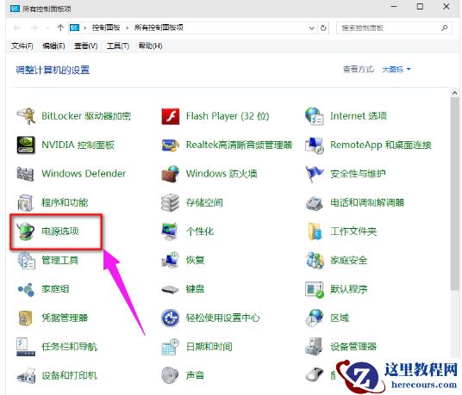
Task: Open the 工具(T) menu
Action: pyautogui.click(x=118, y=46)
